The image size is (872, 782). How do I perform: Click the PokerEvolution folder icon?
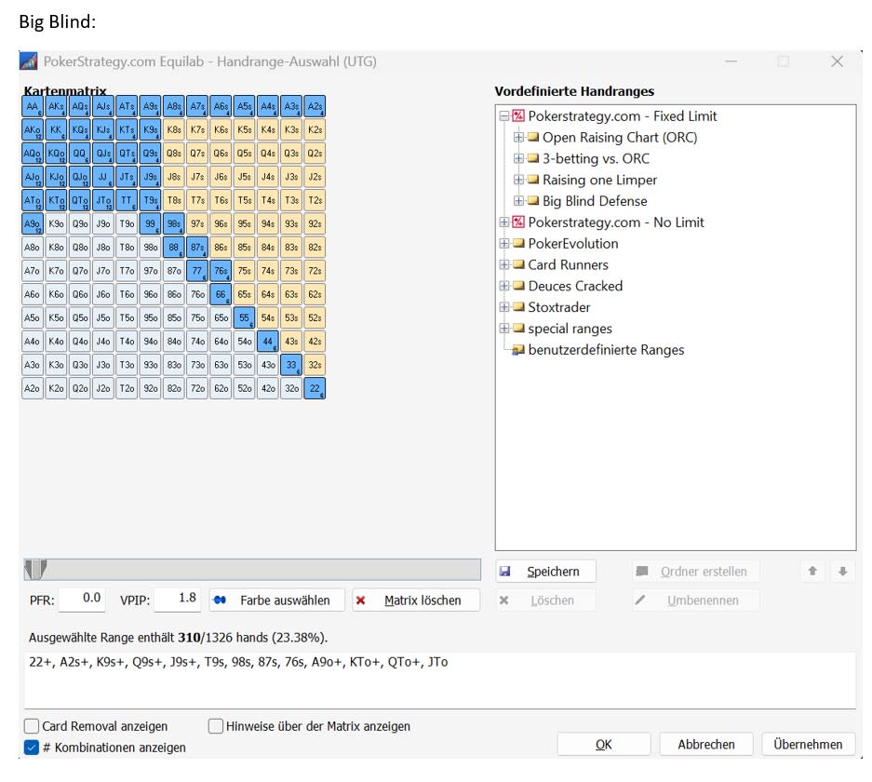coord(518,243)
